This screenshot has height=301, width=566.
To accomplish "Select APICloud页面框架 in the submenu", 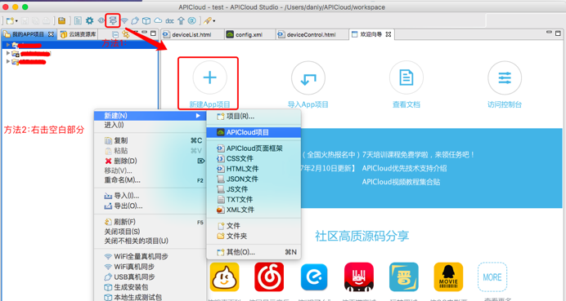I will tap(254, 148).
